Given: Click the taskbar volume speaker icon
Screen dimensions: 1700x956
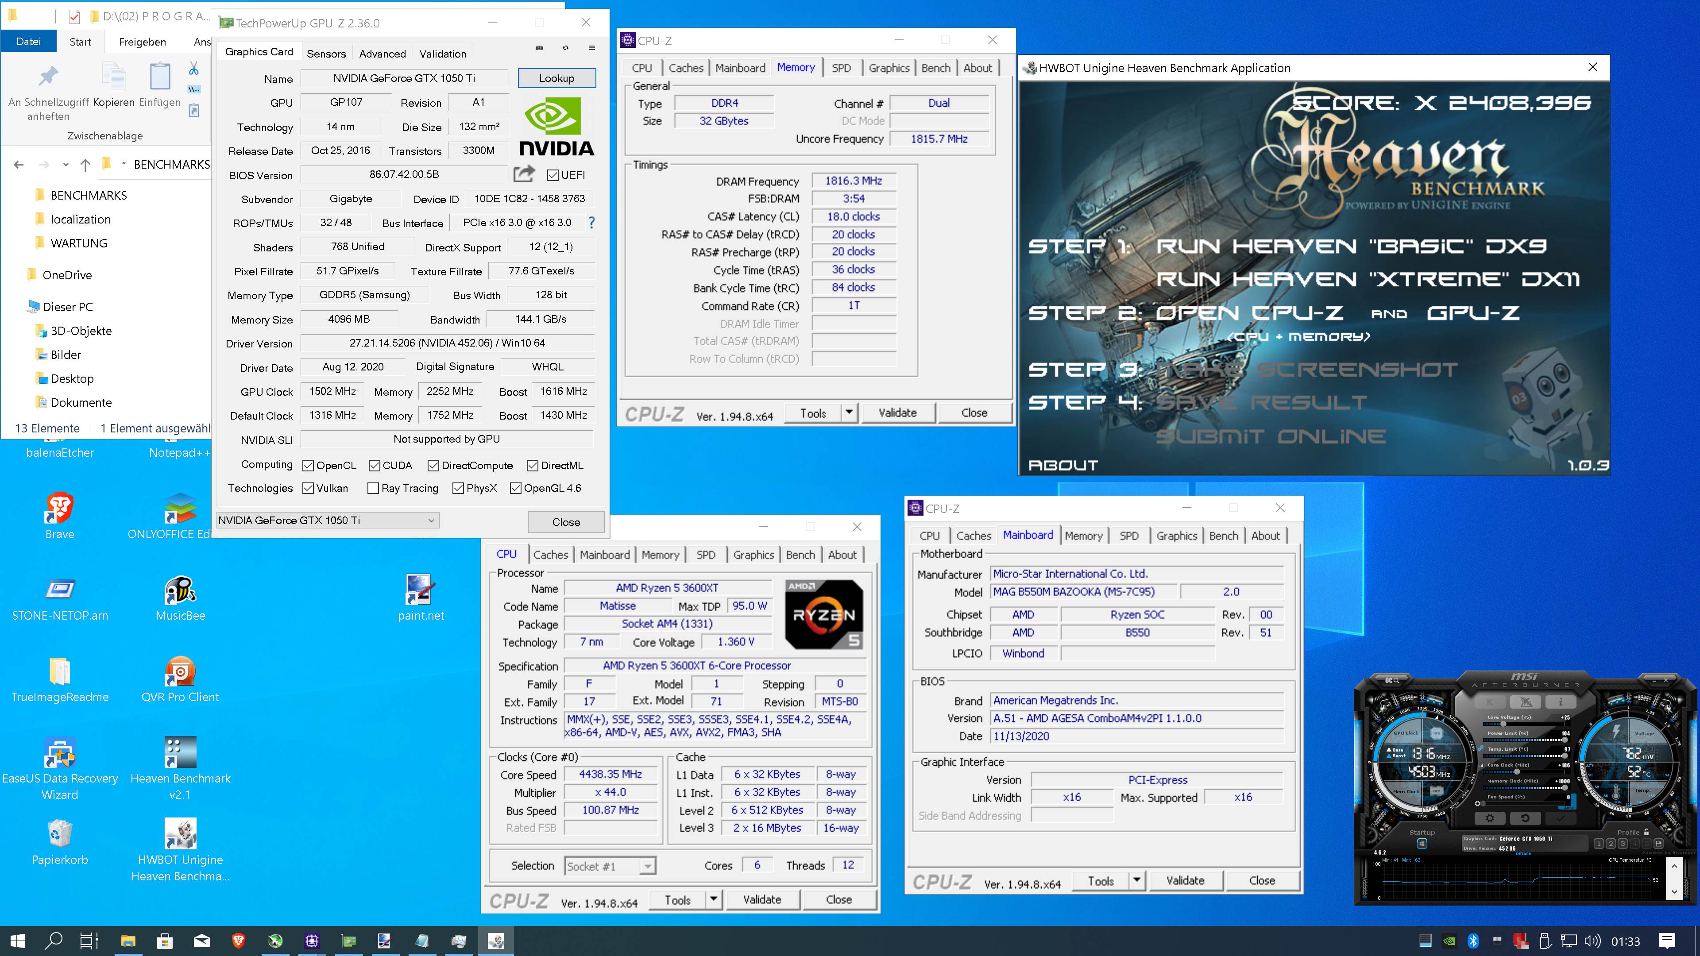Looking at the screenshot, I should coord(1592,941).
